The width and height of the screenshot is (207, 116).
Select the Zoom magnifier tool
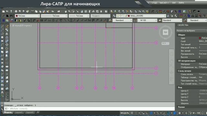pos(69,12)
